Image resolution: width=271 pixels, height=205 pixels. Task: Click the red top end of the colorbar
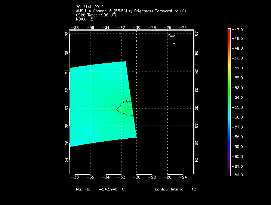(x=229, y=31)
